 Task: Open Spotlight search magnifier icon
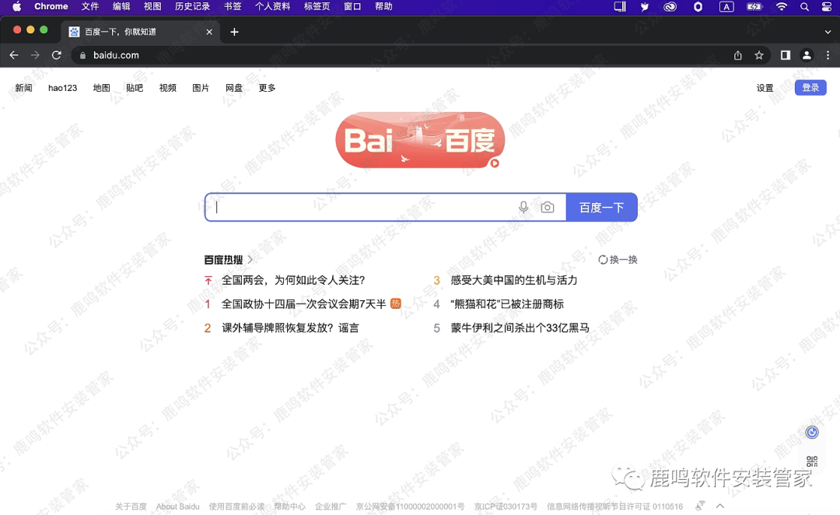coord(805,6)
